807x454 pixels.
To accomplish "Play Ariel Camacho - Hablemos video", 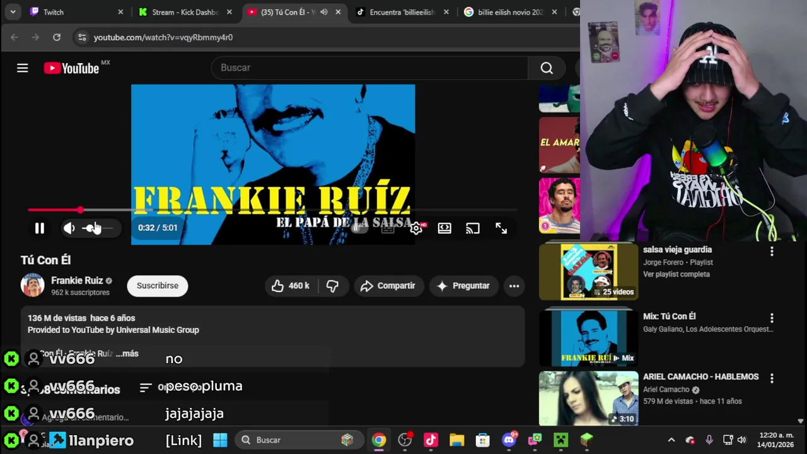I will (589, 398).
